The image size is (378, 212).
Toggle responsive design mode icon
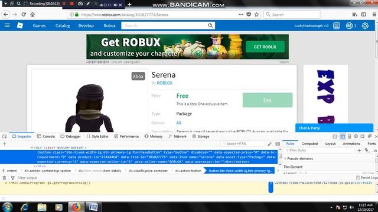point(349,136)
